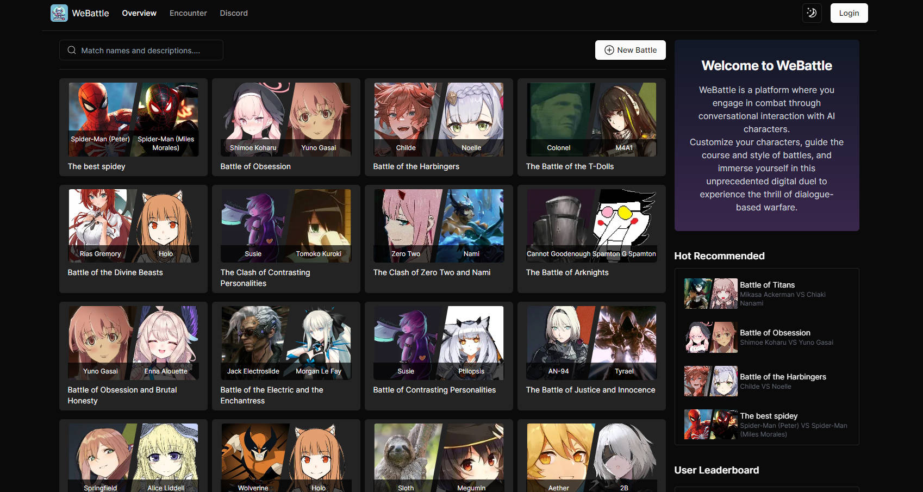
Task: Click the plus icon on New Battle
Action: coord(609,50)
